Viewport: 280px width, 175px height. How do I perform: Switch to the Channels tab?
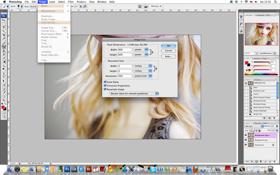(258, 123)
